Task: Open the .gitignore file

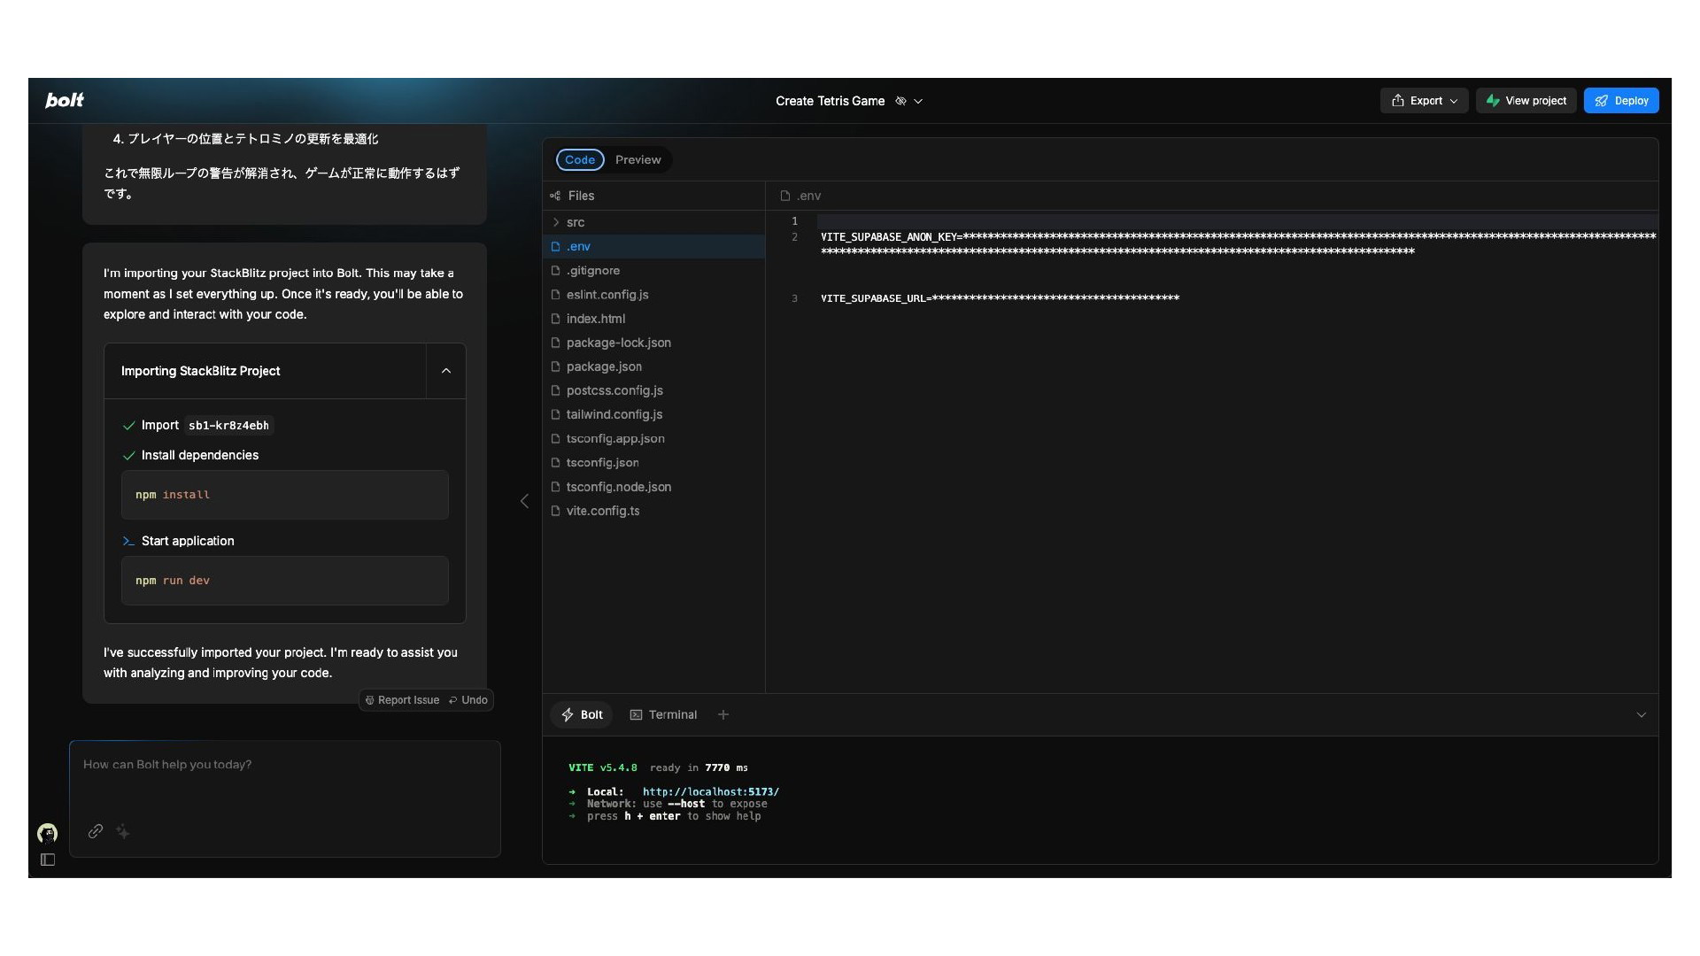Action: pos(653,270)
